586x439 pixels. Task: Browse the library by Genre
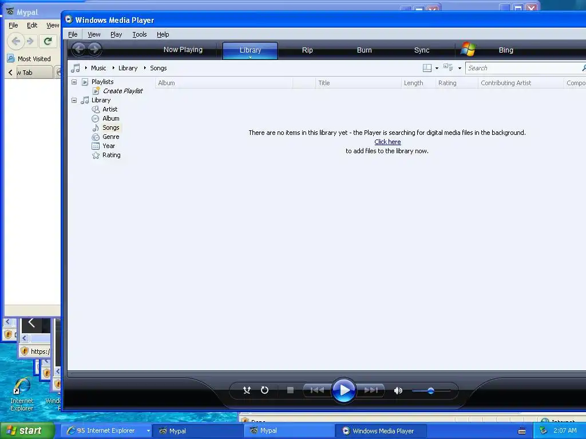110,137
